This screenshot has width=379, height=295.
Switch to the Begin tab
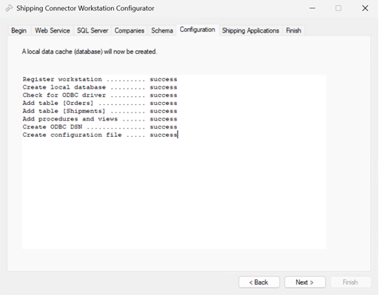click(19, 30)
